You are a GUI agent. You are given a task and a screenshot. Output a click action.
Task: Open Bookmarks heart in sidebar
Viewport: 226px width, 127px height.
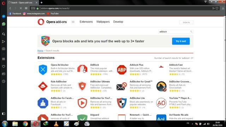pyautogui.click(x=4, y=66)
